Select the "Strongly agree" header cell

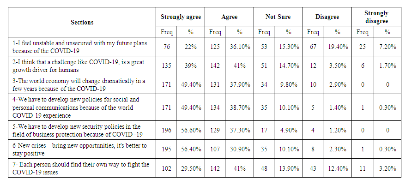181,17
